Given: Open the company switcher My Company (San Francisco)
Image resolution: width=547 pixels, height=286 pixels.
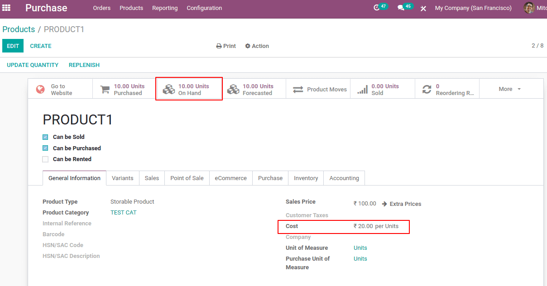Looking at the screenshot, I should click(473, 8).
